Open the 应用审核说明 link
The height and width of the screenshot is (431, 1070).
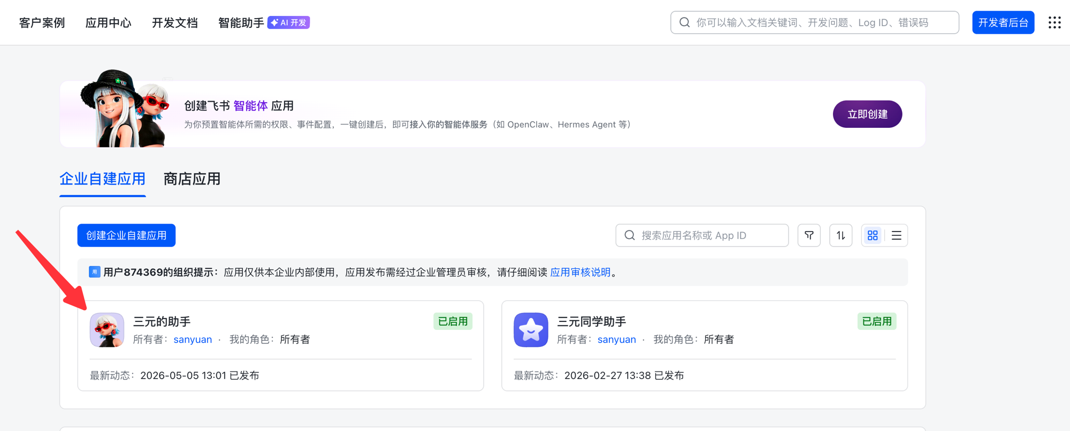click(580, 272)
